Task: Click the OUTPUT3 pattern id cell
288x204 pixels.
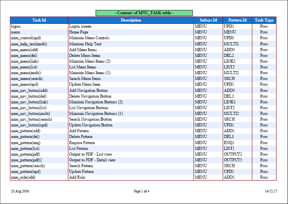Action: [233, 160]
